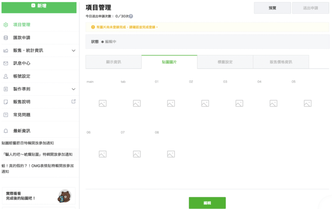This screenshot has height=209, width=332.
Task: Click the question mark icon for 常見問題
Action: click(6, 115)
